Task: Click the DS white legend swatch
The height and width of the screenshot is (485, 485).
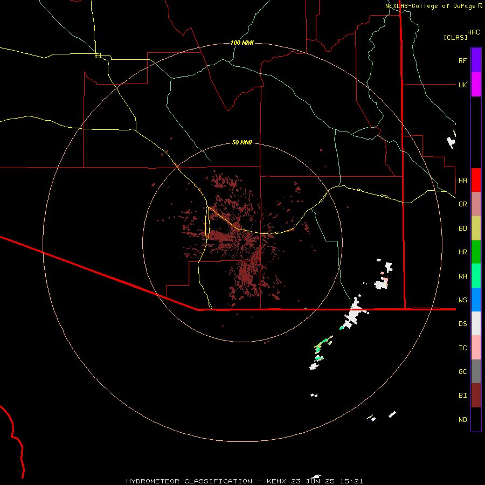Action: (476, 323)
